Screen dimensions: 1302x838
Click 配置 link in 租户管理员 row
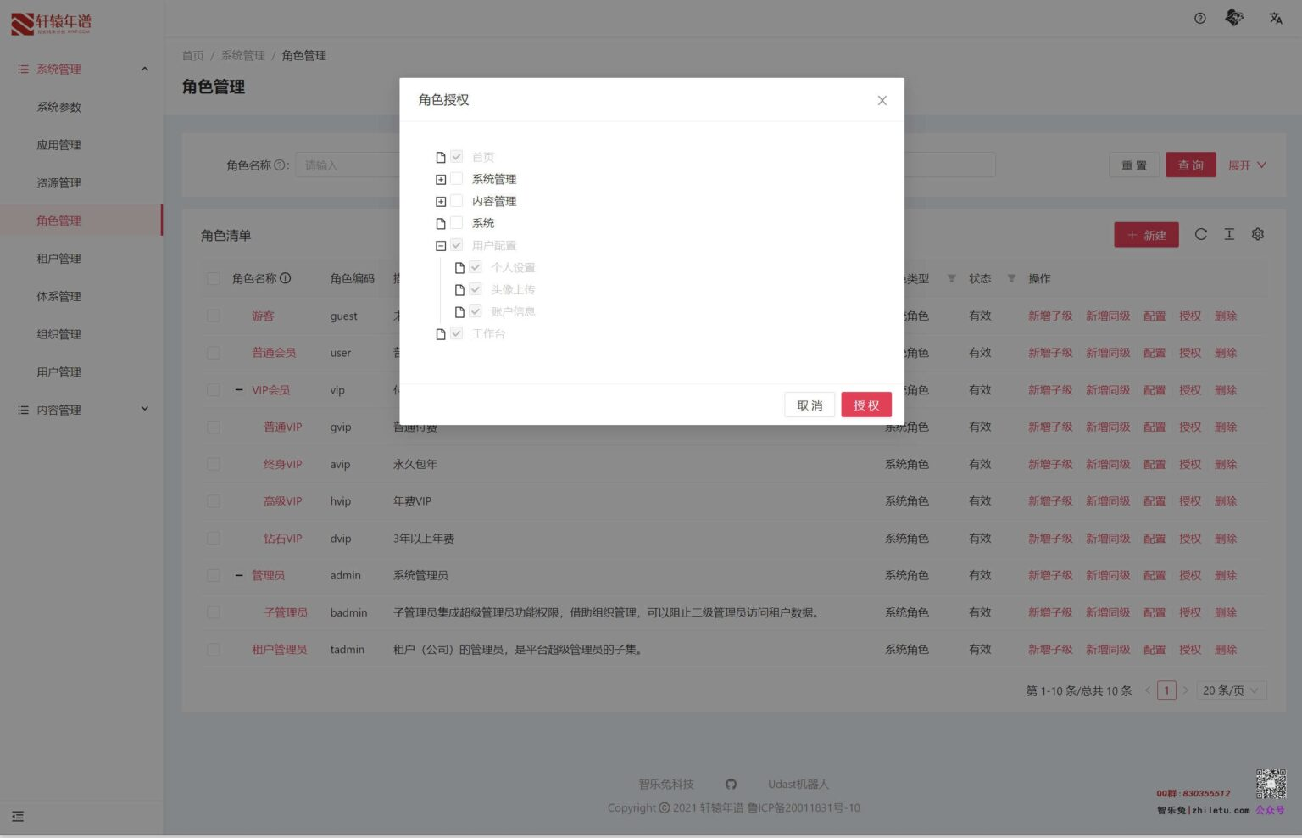coord(1155,650)
